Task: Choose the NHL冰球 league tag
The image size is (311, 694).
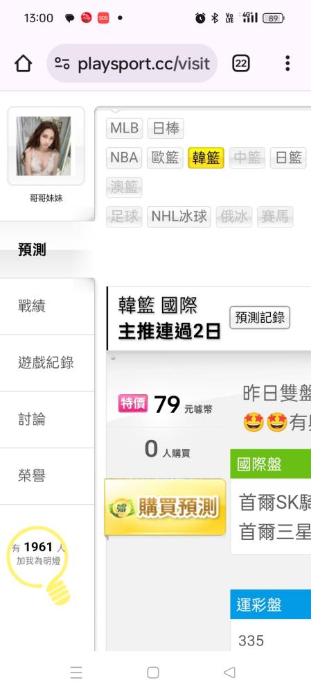Action: point(179,217)
